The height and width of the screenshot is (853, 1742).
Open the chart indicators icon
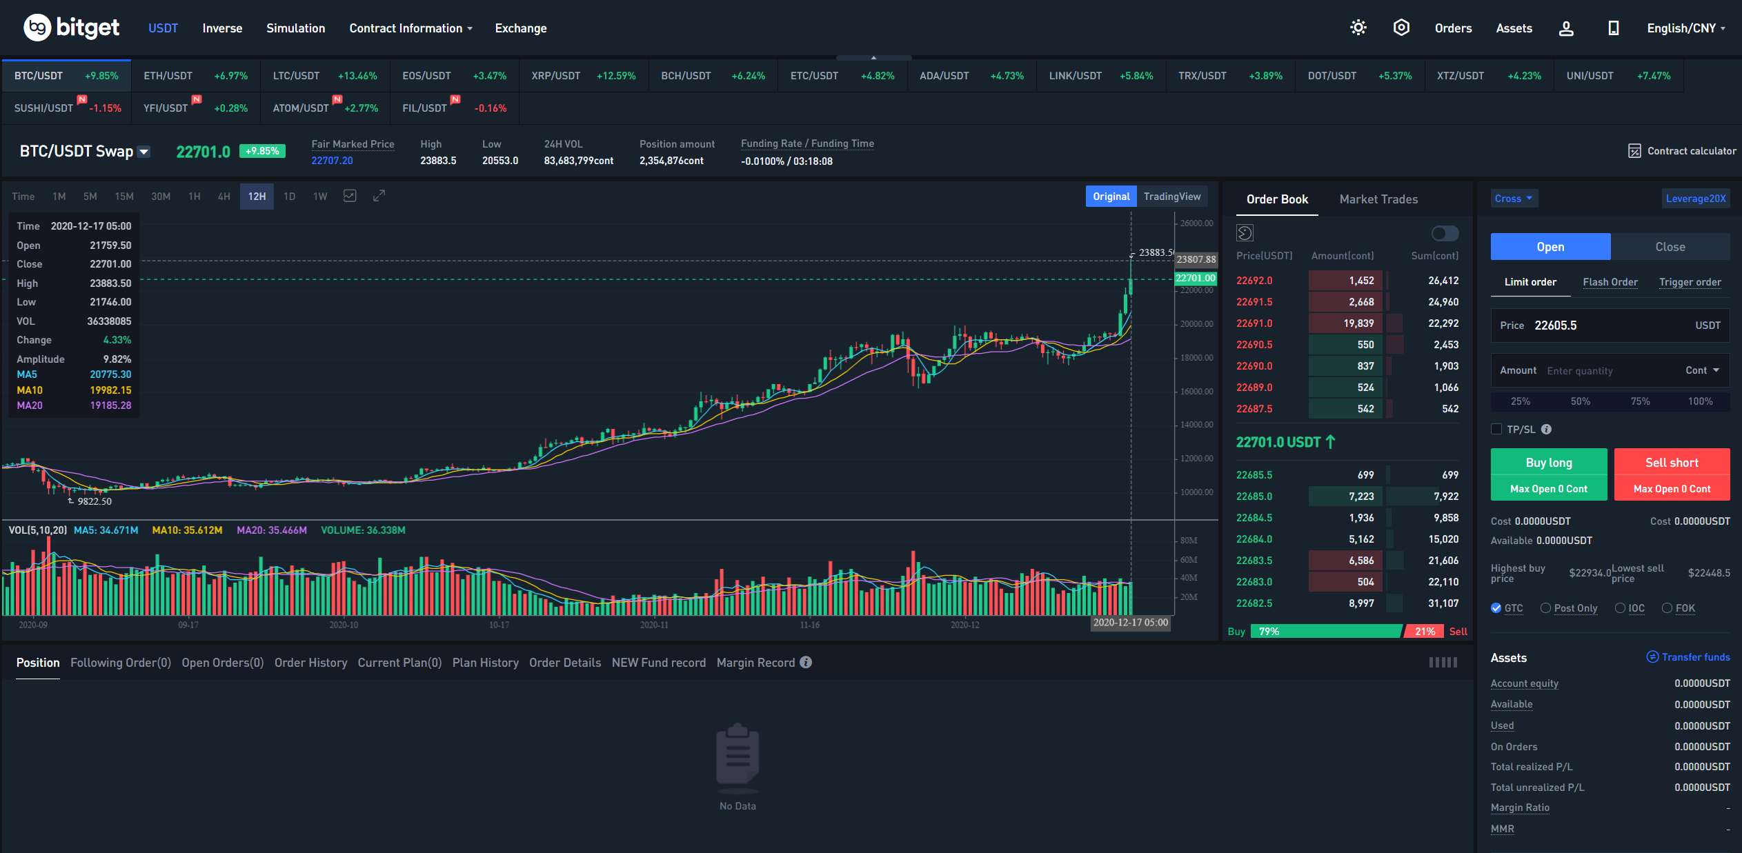[x=350, y=196]
